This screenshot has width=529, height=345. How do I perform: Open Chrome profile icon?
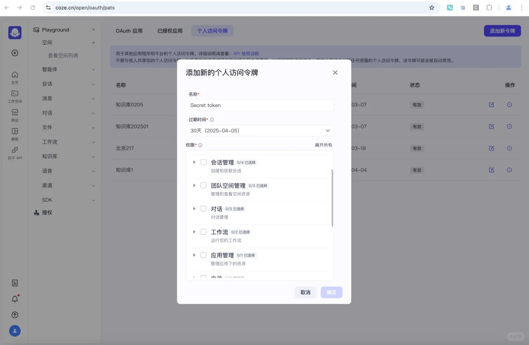(x=509, y=7)
